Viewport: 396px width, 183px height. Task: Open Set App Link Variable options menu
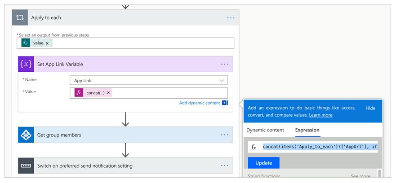[225, 64]
